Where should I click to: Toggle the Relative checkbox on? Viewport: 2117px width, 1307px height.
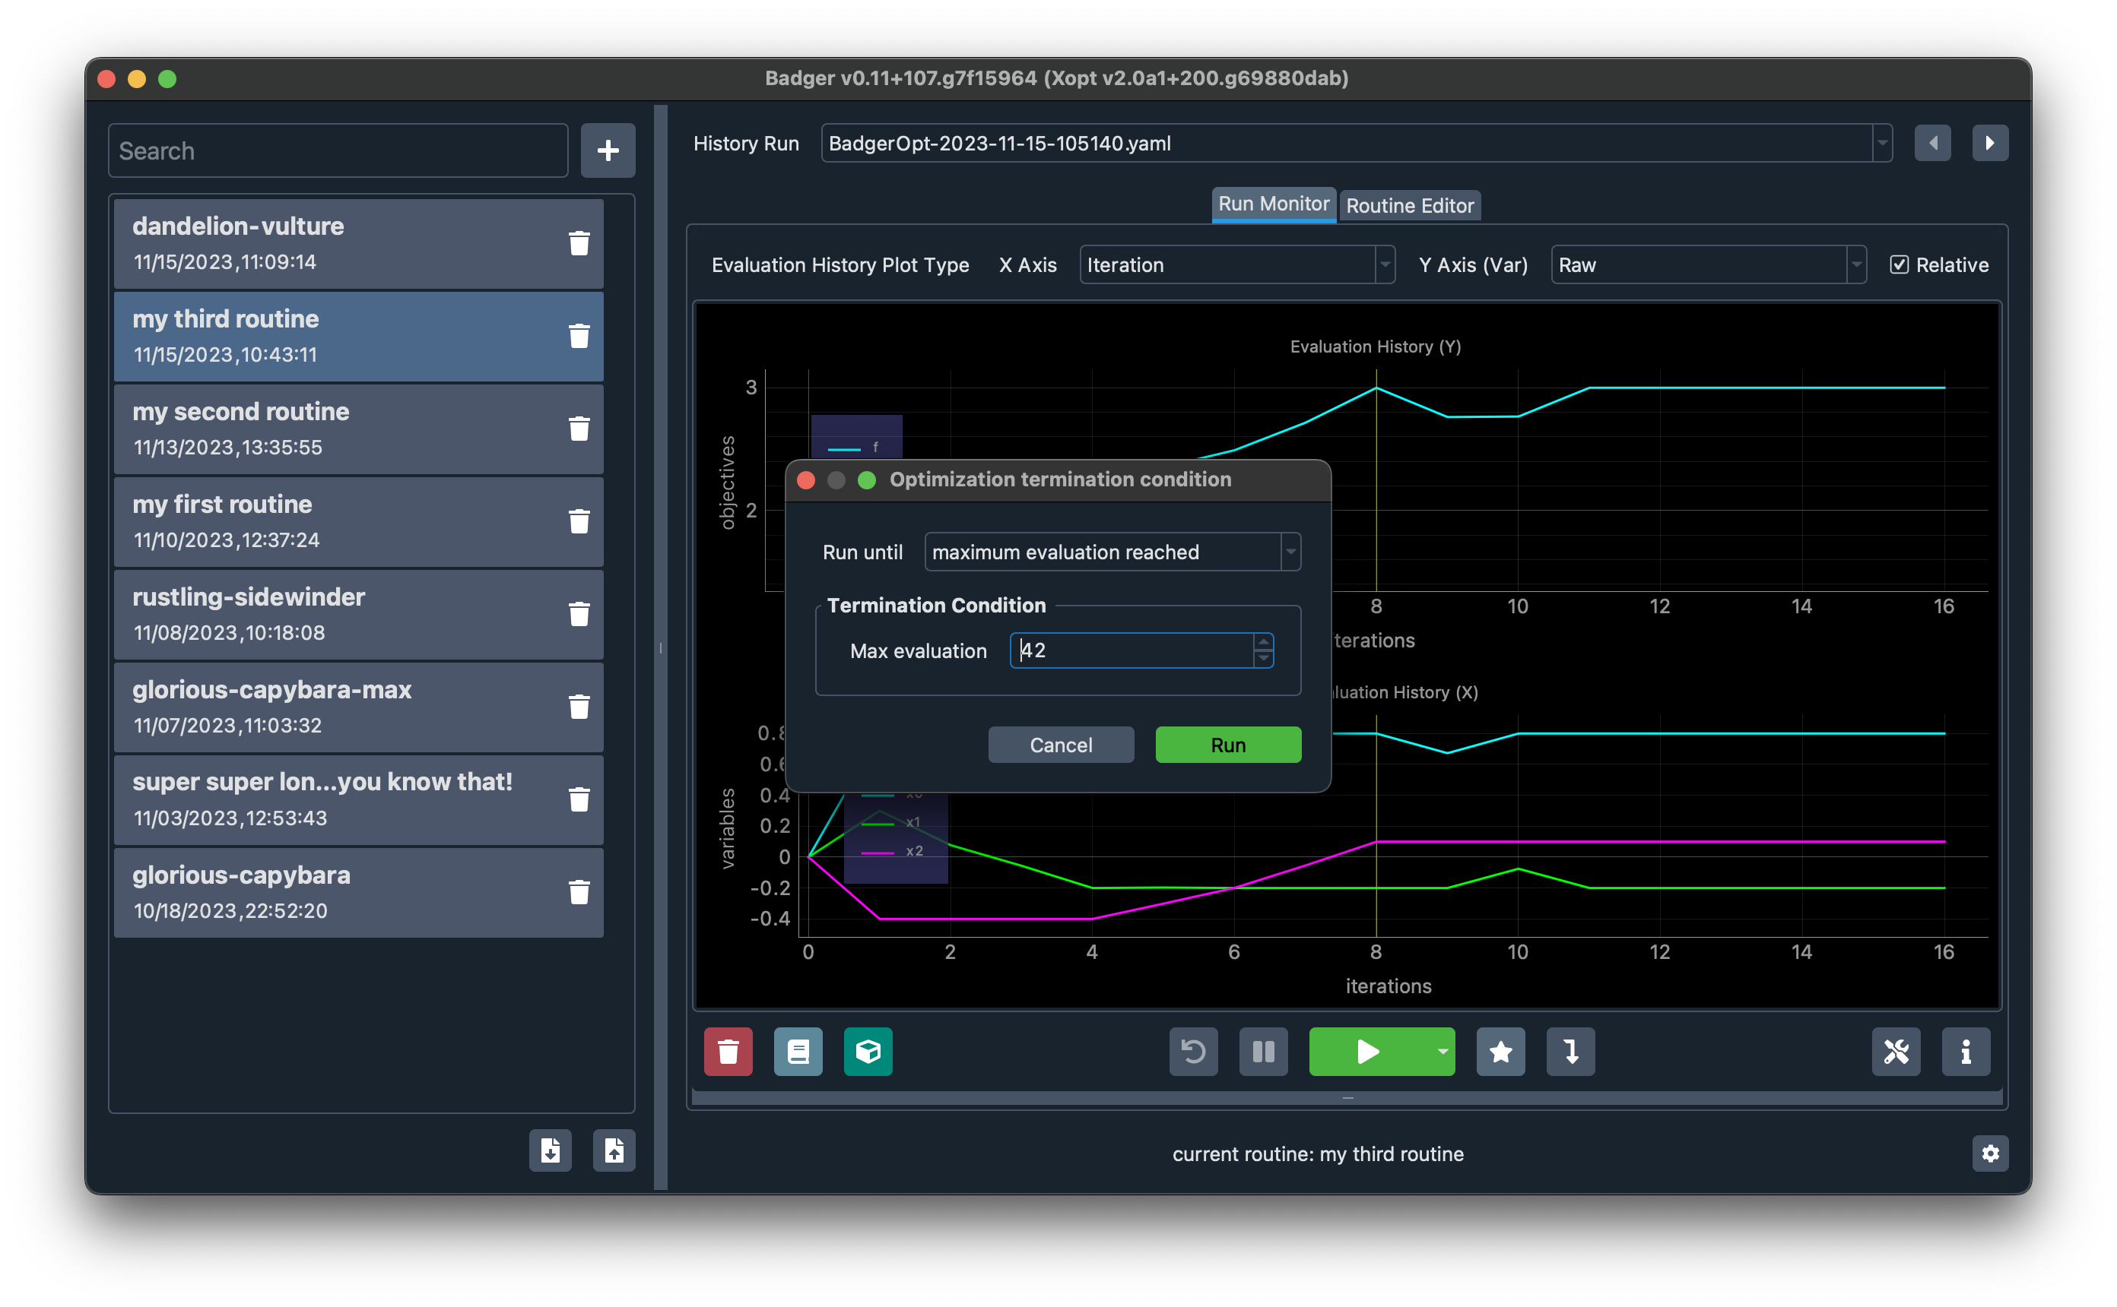click(x=1901, y=264)
